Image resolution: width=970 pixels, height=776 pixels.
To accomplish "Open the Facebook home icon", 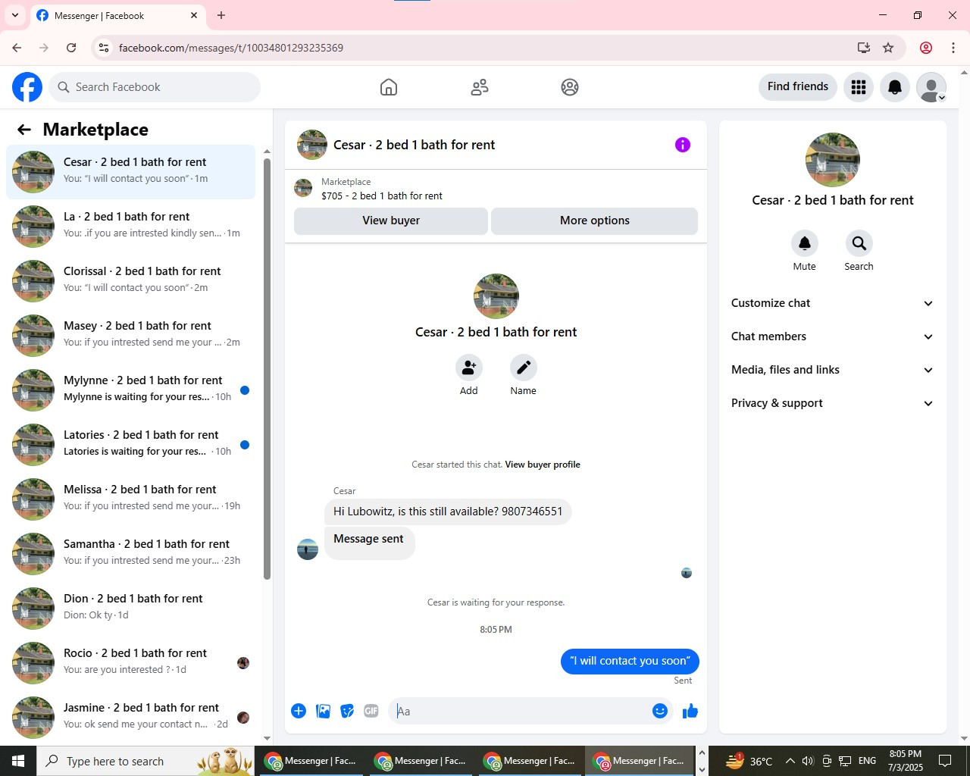I will 389,87.
